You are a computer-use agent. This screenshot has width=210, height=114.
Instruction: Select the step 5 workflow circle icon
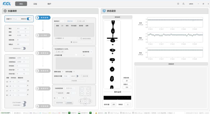tap(37, 88)
